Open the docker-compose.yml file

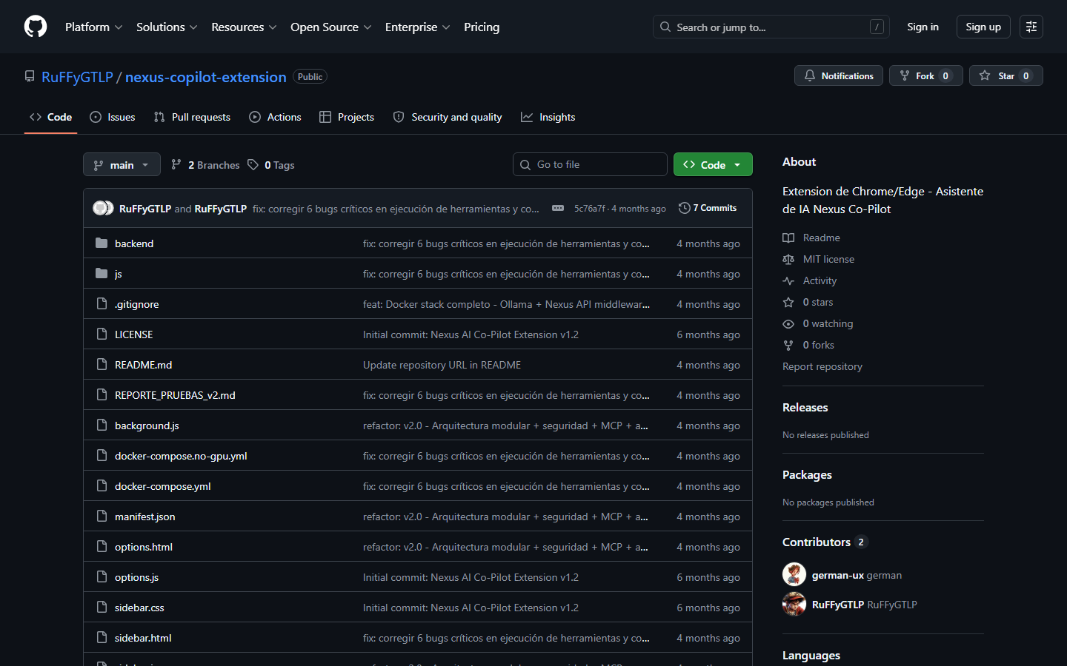point(163,486)
